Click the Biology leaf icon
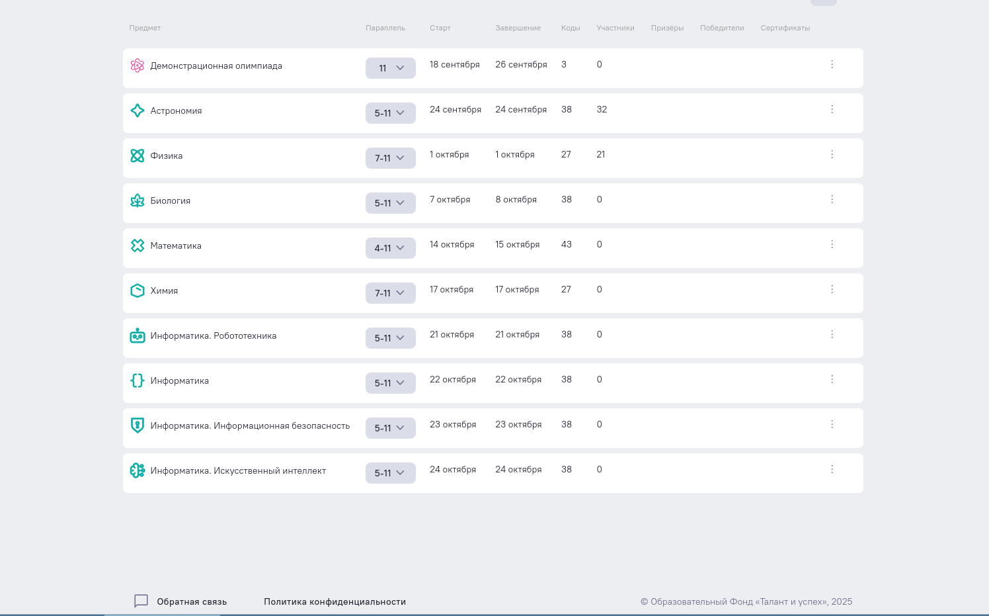Viewport: 989px width, 616px height. point(137,200)
